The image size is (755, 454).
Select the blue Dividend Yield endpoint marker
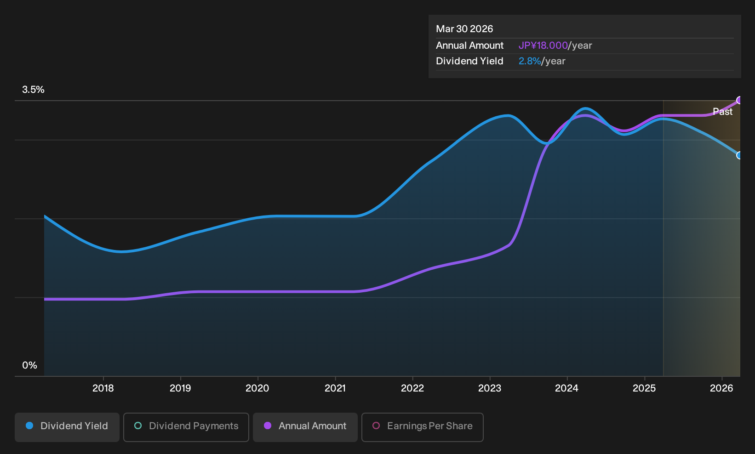click(740, 155)
